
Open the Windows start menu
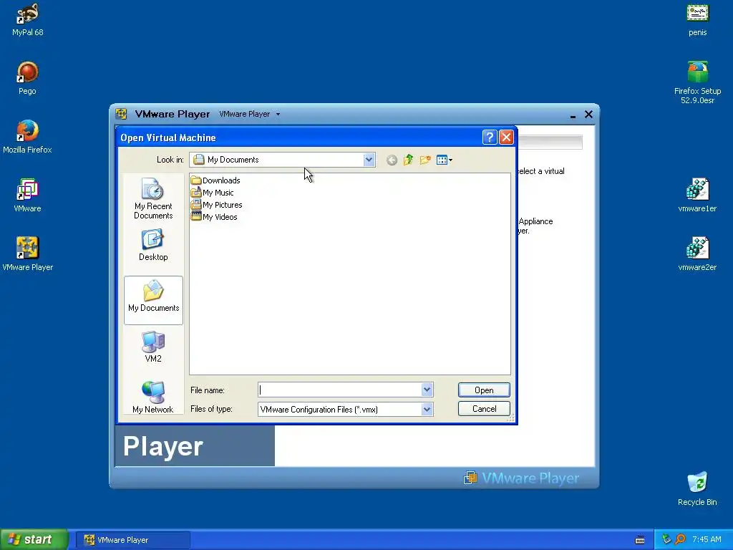[x=34, y=539]
